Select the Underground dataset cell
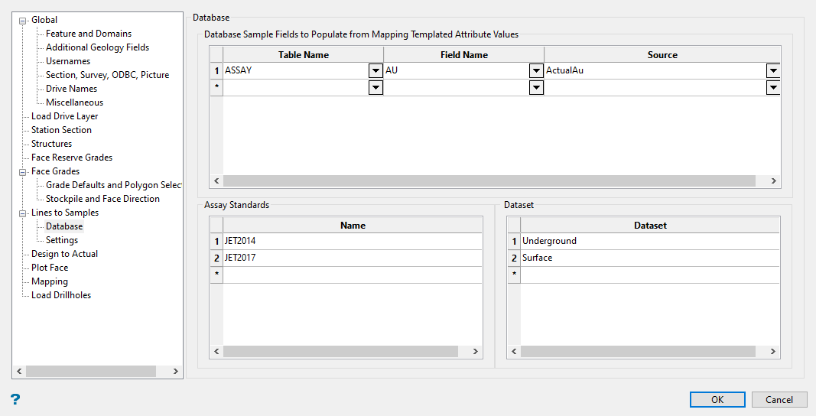The width and height of the screenshot is (816, 416). [x=649, y=241]
